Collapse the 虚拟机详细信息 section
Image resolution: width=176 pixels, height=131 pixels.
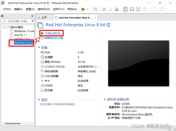105,99
